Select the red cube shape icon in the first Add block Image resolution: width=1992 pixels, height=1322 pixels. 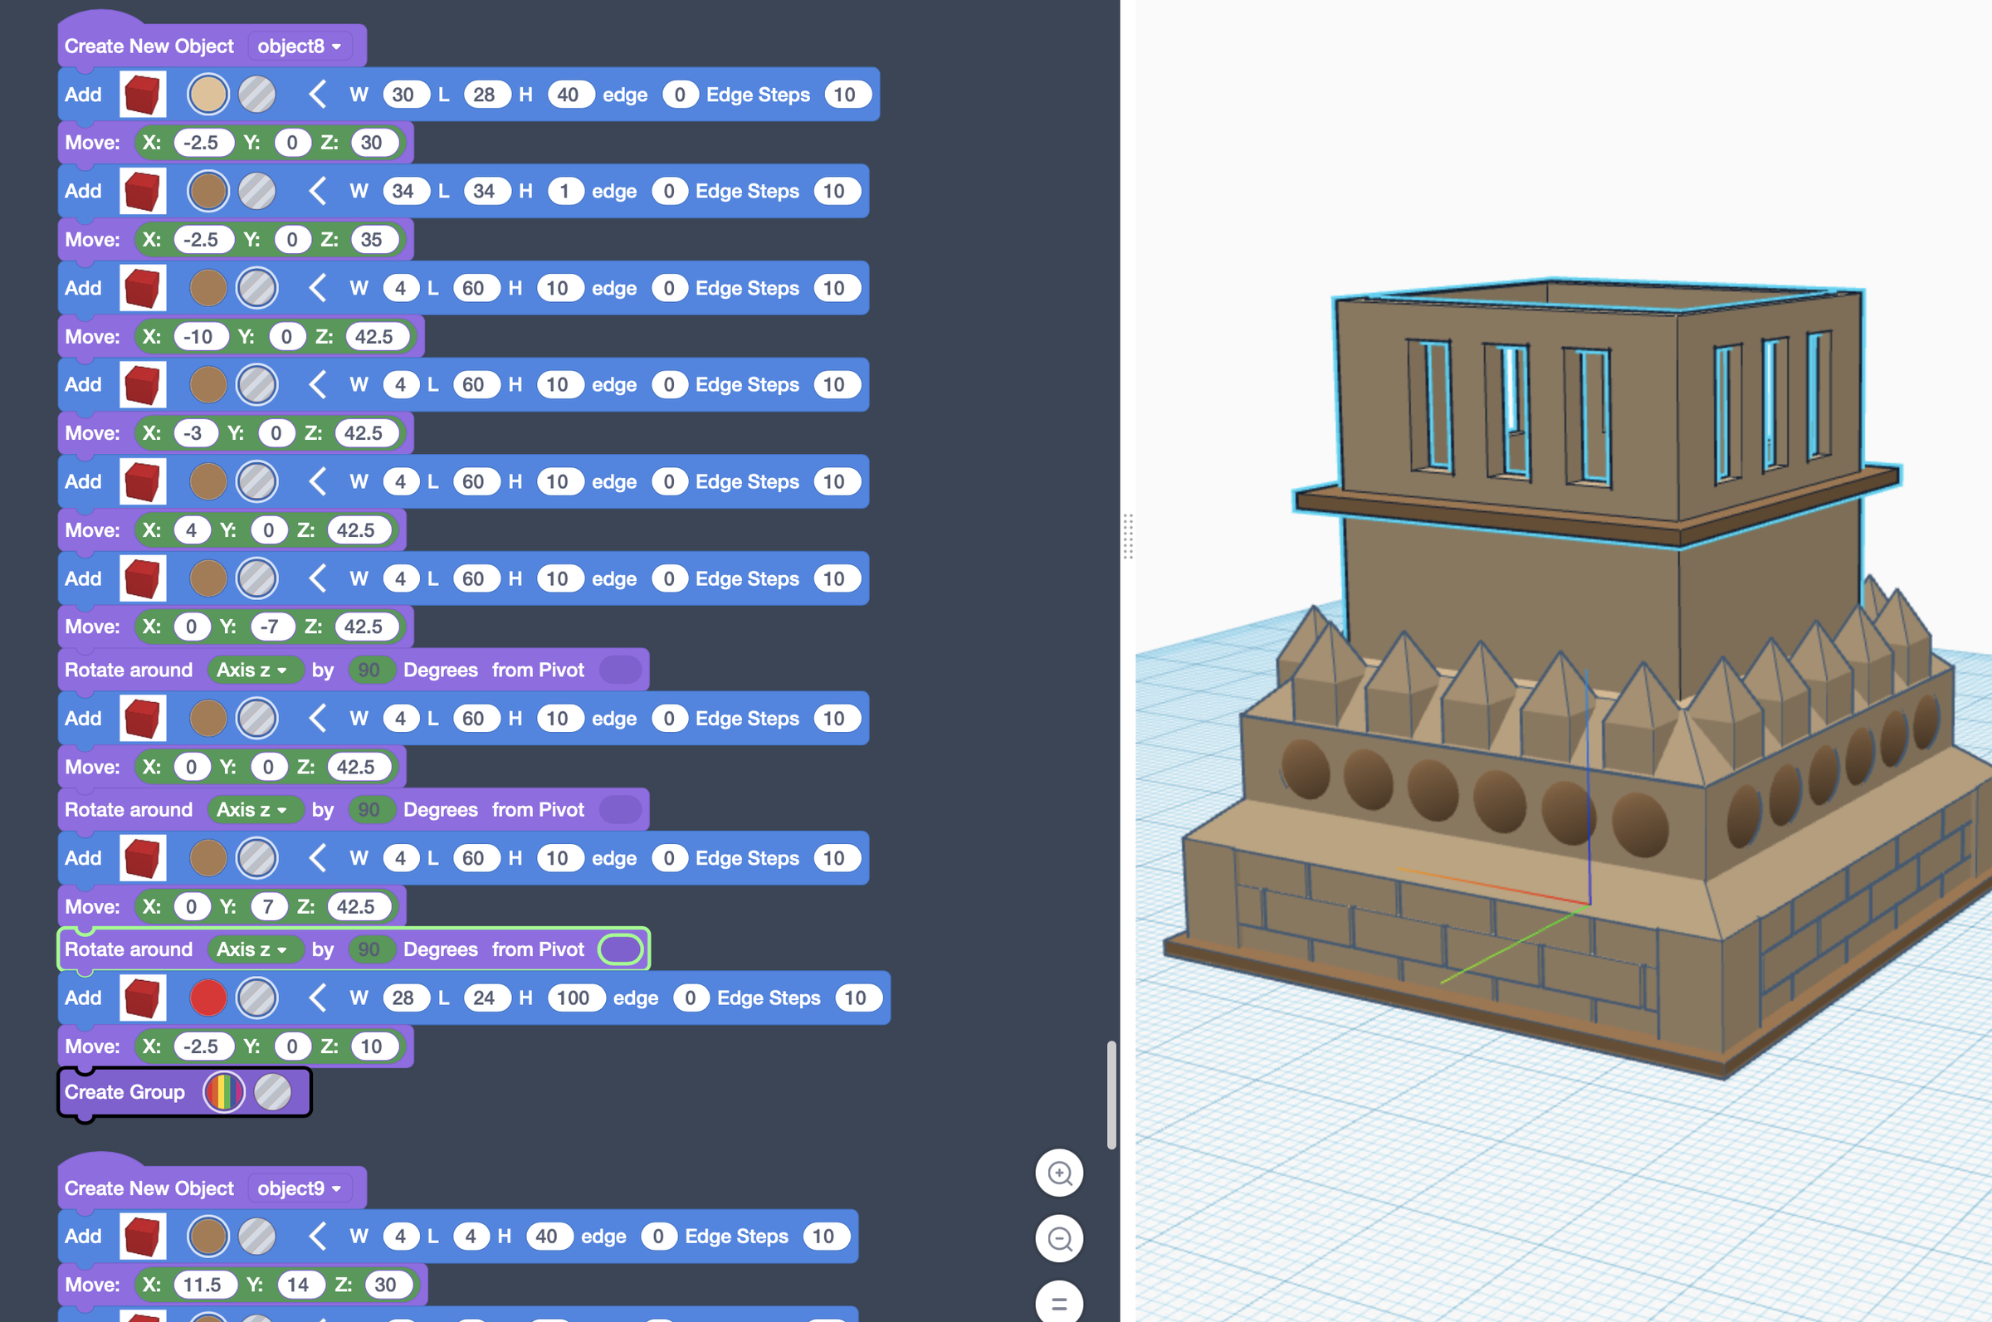point(142,94)
